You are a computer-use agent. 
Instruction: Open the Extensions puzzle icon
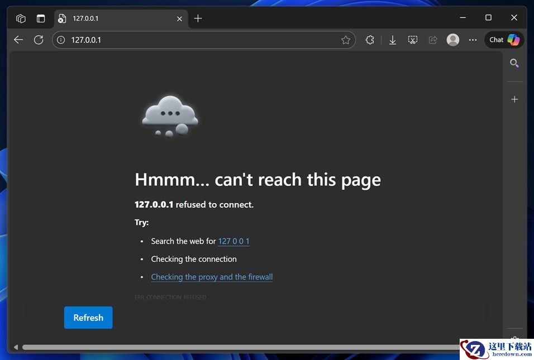pyautogui.click(x=370, y=40)
